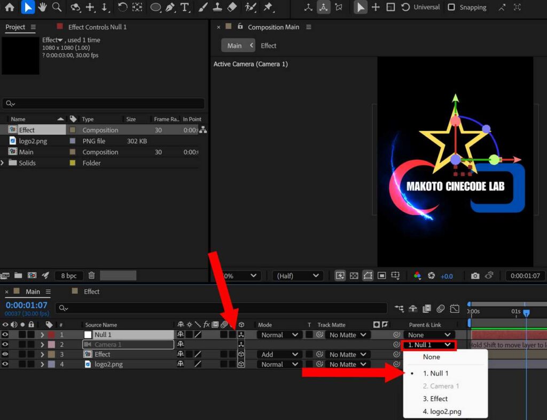Click the Project panel search field

(103, 103)
